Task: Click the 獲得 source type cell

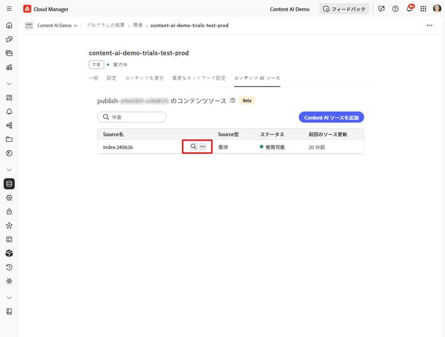Action: pyautogui.click(x=223, y=147)
